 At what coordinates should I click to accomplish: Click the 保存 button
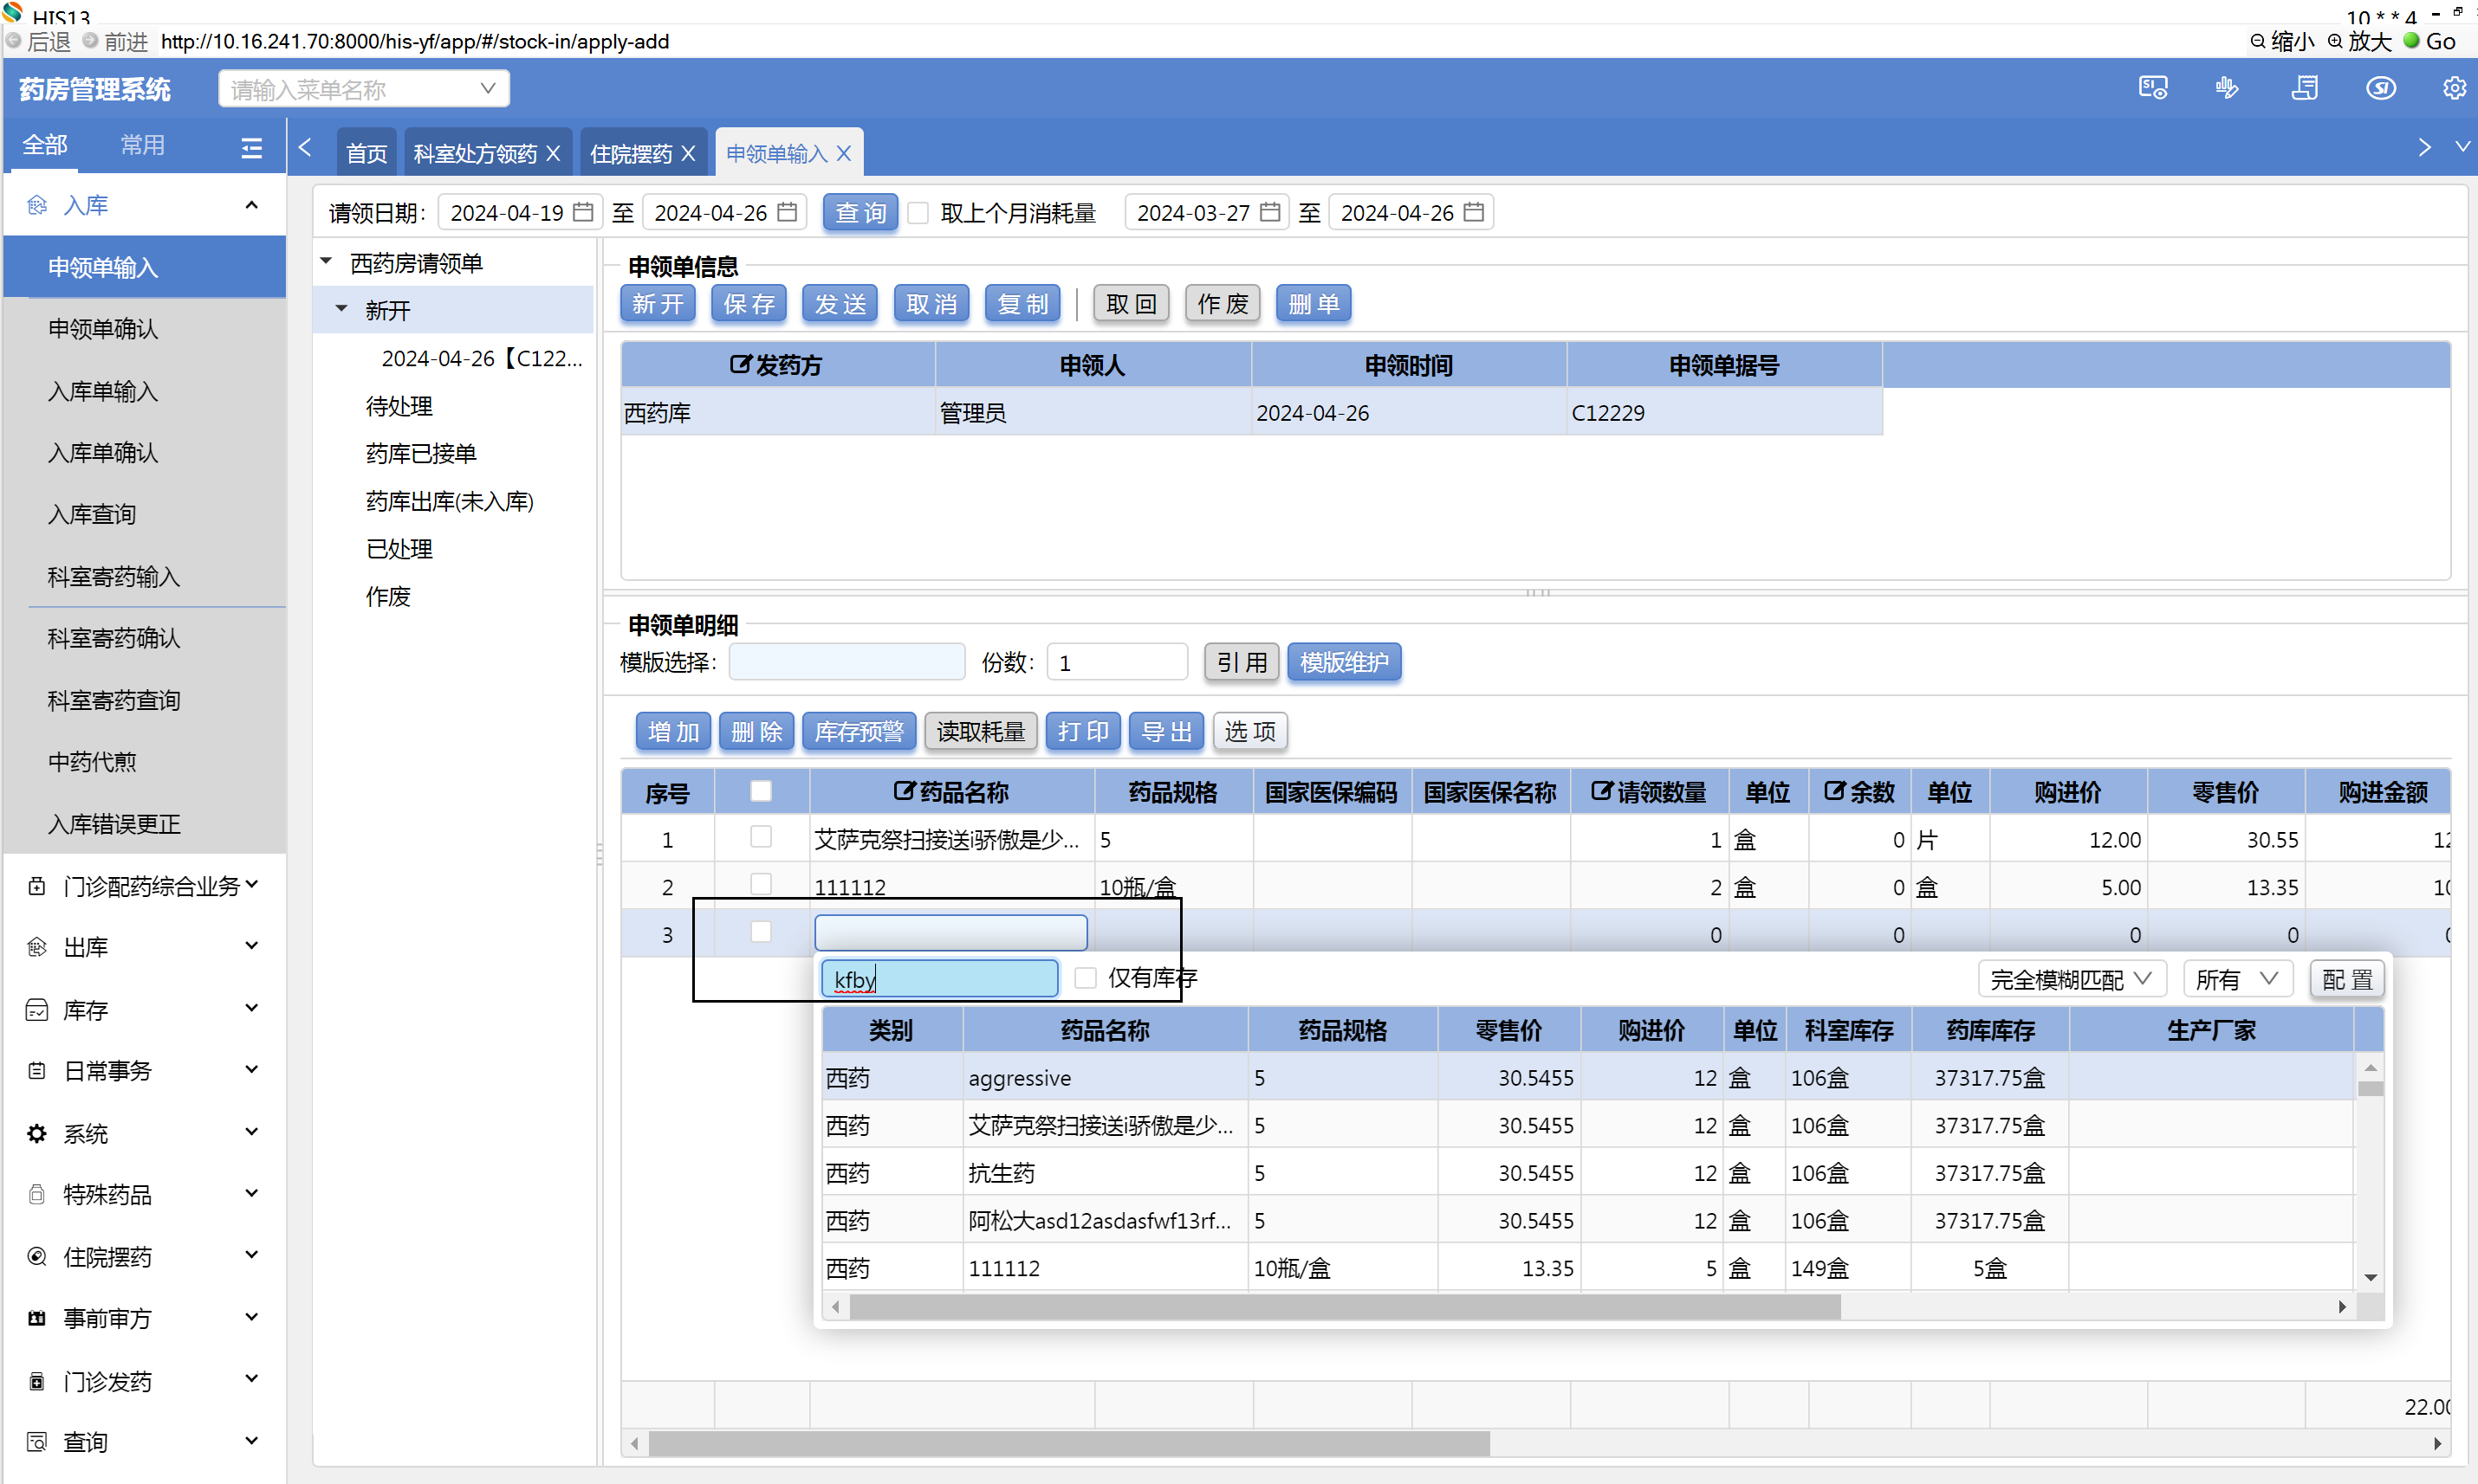pyautogui.click(x=749, y=304)
